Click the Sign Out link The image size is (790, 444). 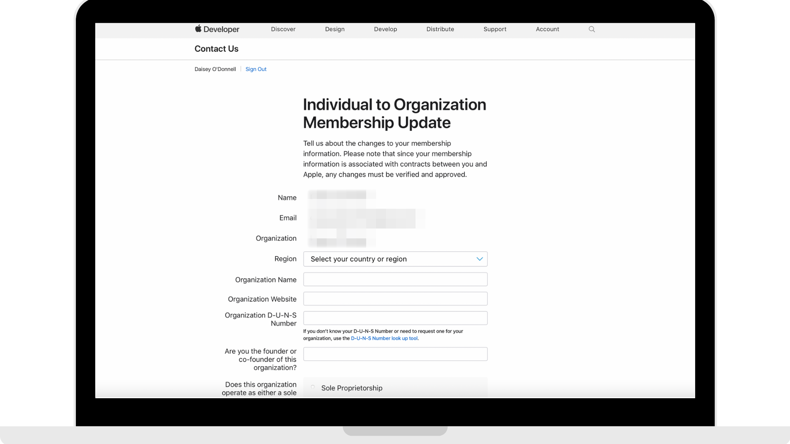pos(256,69)
